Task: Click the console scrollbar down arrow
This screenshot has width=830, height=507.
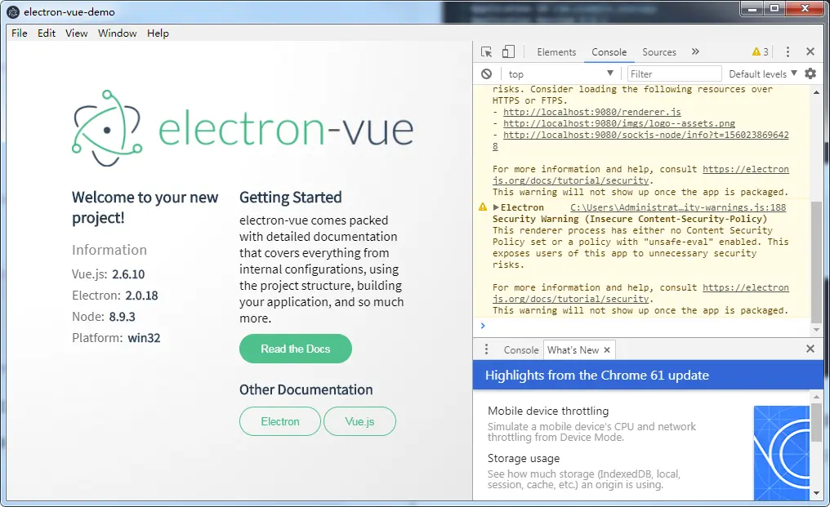Action: click(816, 330)
